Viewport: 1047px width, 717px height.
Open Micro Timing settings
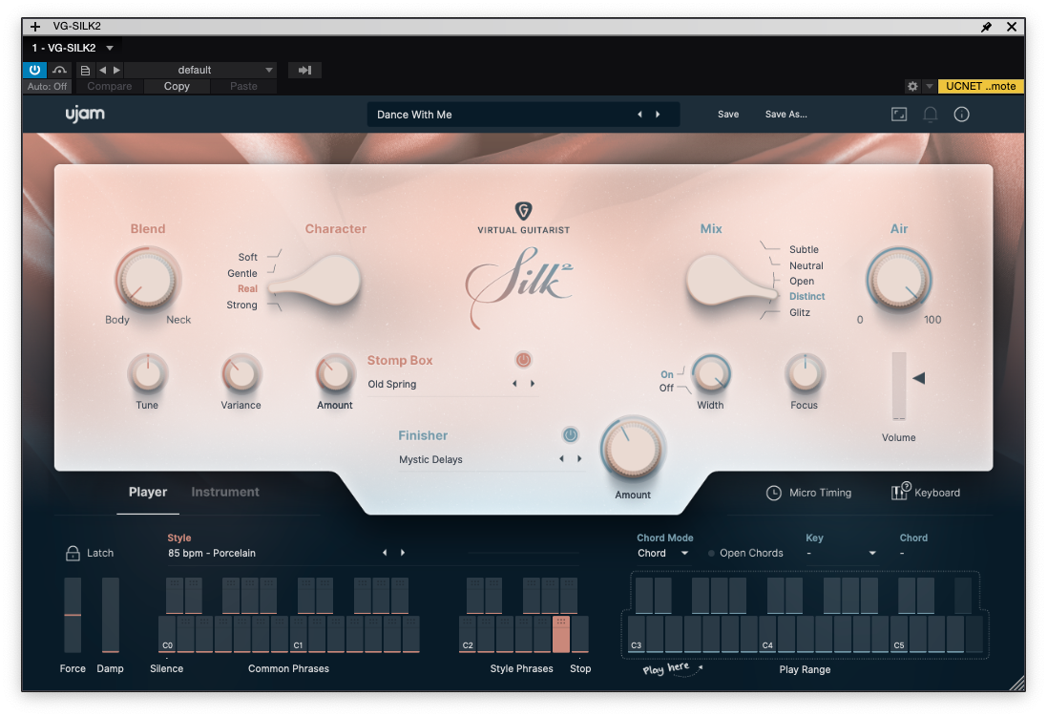[808, 494]
